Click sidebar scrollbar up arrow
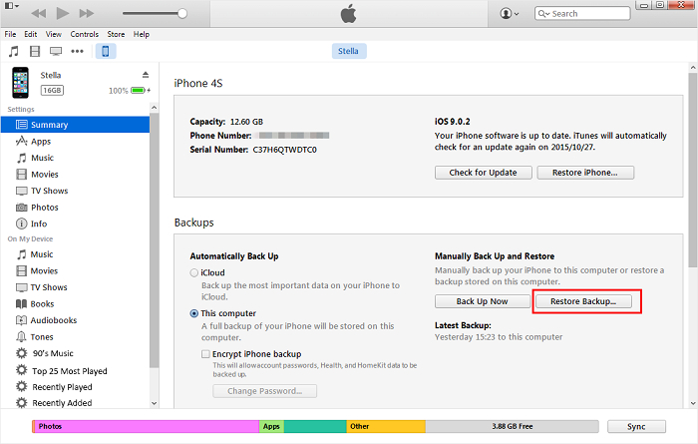This screenshot has width=698, height=444. coord(154,108)
